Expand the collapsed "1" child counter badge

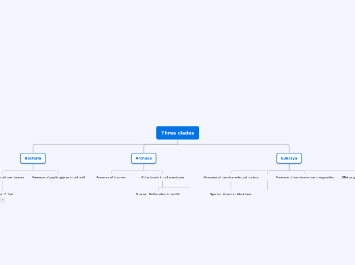(x=3, y=200)
